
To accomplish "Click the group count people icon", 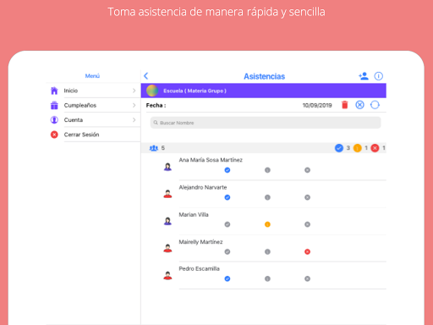I will click(x=154, y=148).
